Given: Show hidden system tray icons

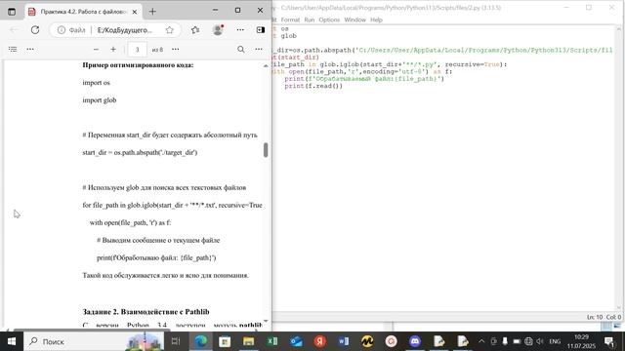Looking at the screenshot, I should click(481, 341).
